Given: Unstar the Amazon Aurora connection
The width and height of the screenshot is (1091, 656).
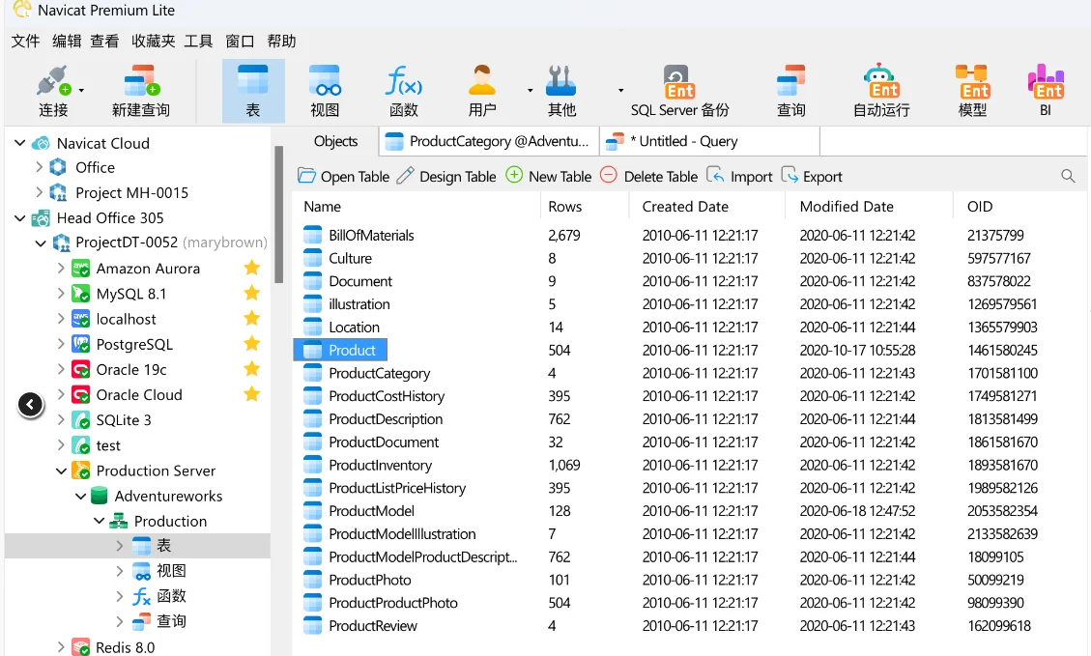Looking at the screenshot, I should click(252, 269).
